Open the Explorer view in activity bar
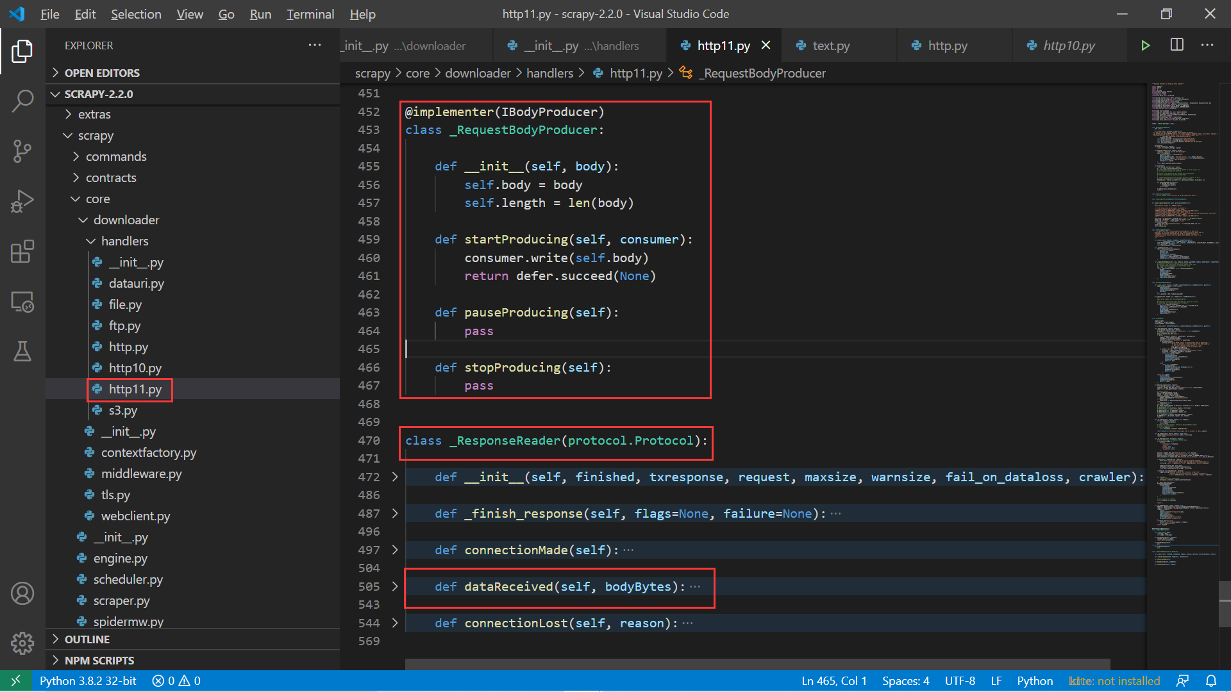This screenshot has width=1231, height=692. coord(22,51)
